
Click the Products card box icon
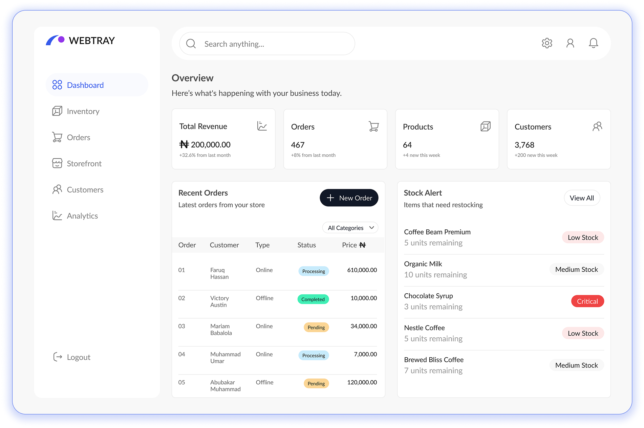485,127
